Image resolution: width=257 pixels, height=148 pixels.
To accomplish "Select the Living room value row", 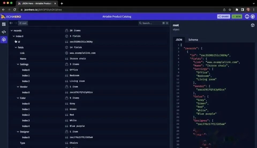I will [x=89, y=81].
